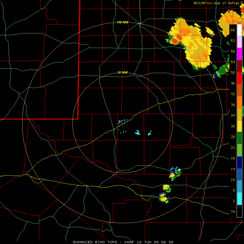This screenshot has height=244, width=244.
Task: Click legend value 30
Action: coord(233,126)
